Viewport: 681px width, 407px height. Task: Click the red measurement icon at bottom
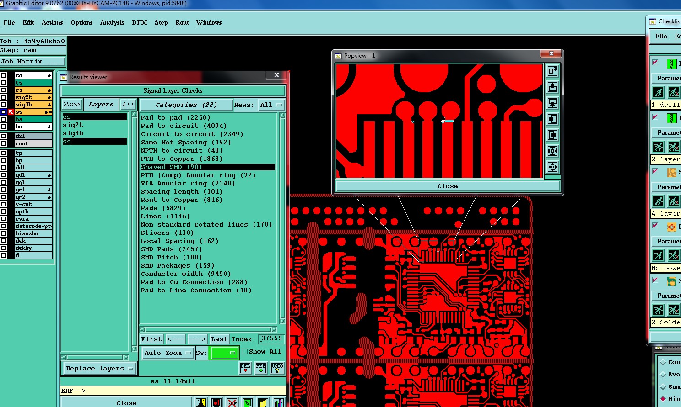216,402
